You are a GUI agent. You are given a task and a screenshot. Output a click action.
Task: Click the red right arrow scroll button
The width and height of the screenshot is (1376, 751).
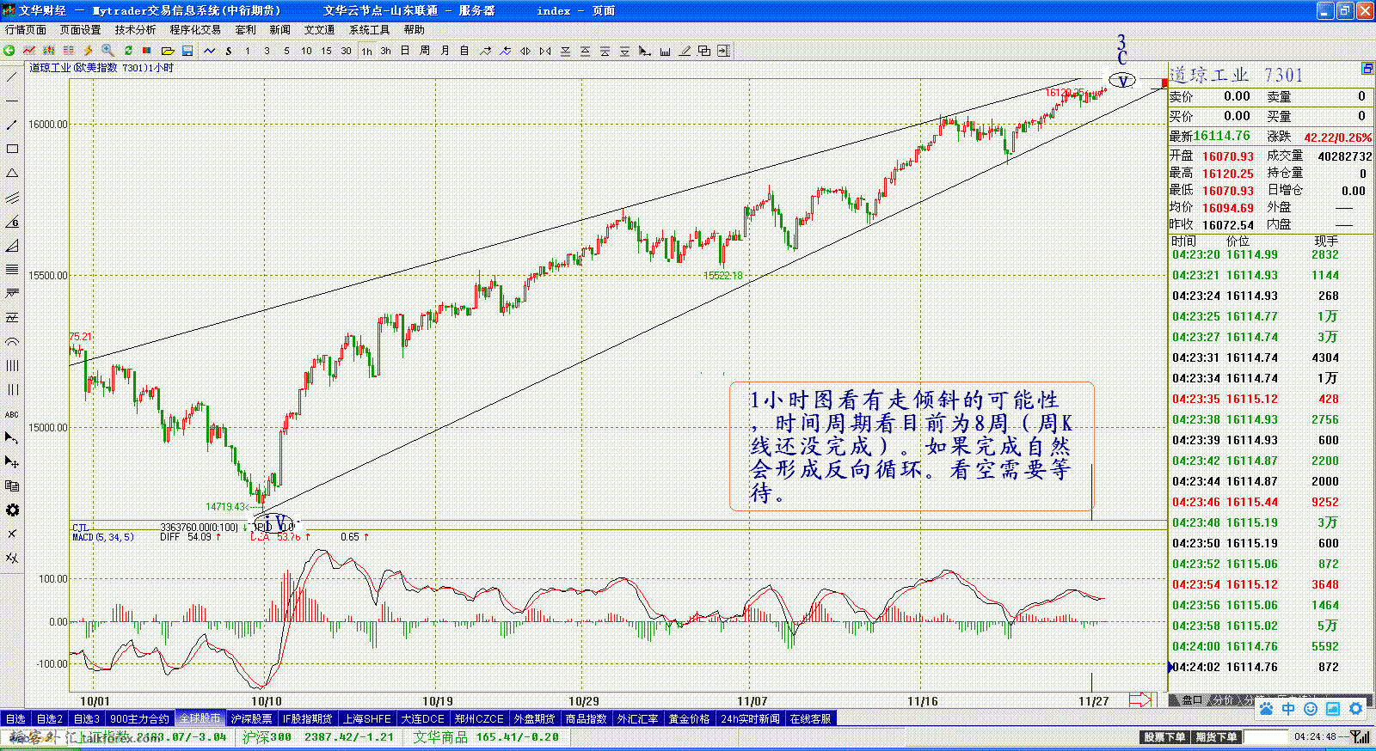1140,699
